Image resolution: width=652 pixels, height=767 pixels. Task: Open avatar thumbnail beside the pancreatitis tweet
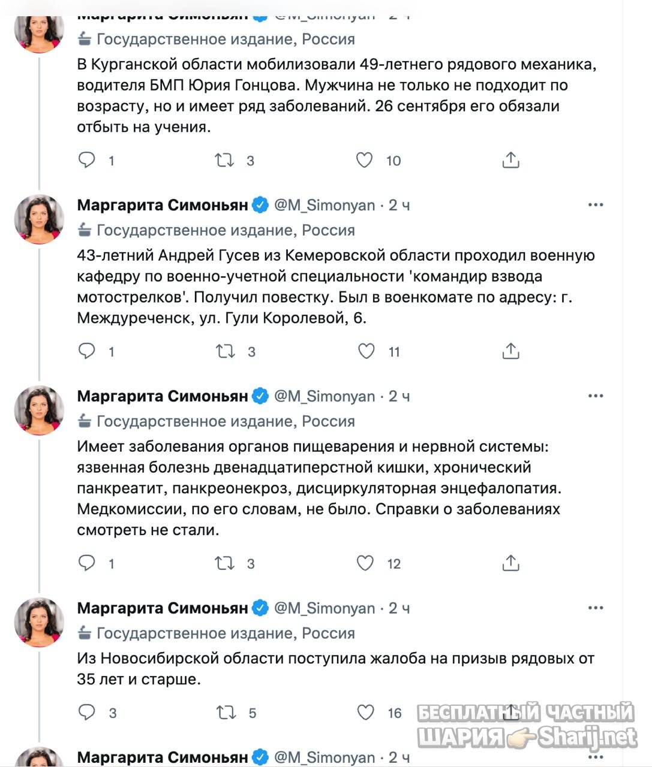click(39, 410)
